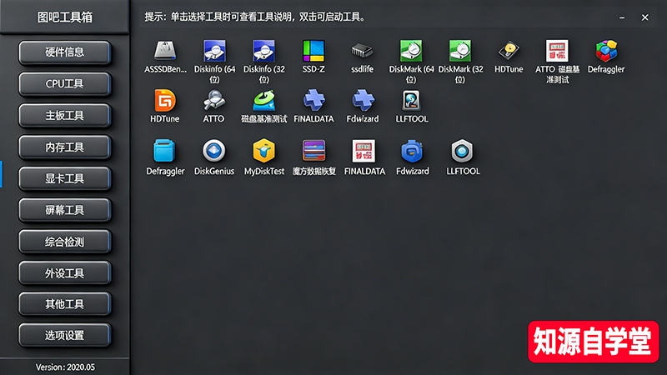This screenshot has height=375, width=667.
Task: Select ATTO 磁盘基准测试 red-white icon
Action: click(557, 51)
